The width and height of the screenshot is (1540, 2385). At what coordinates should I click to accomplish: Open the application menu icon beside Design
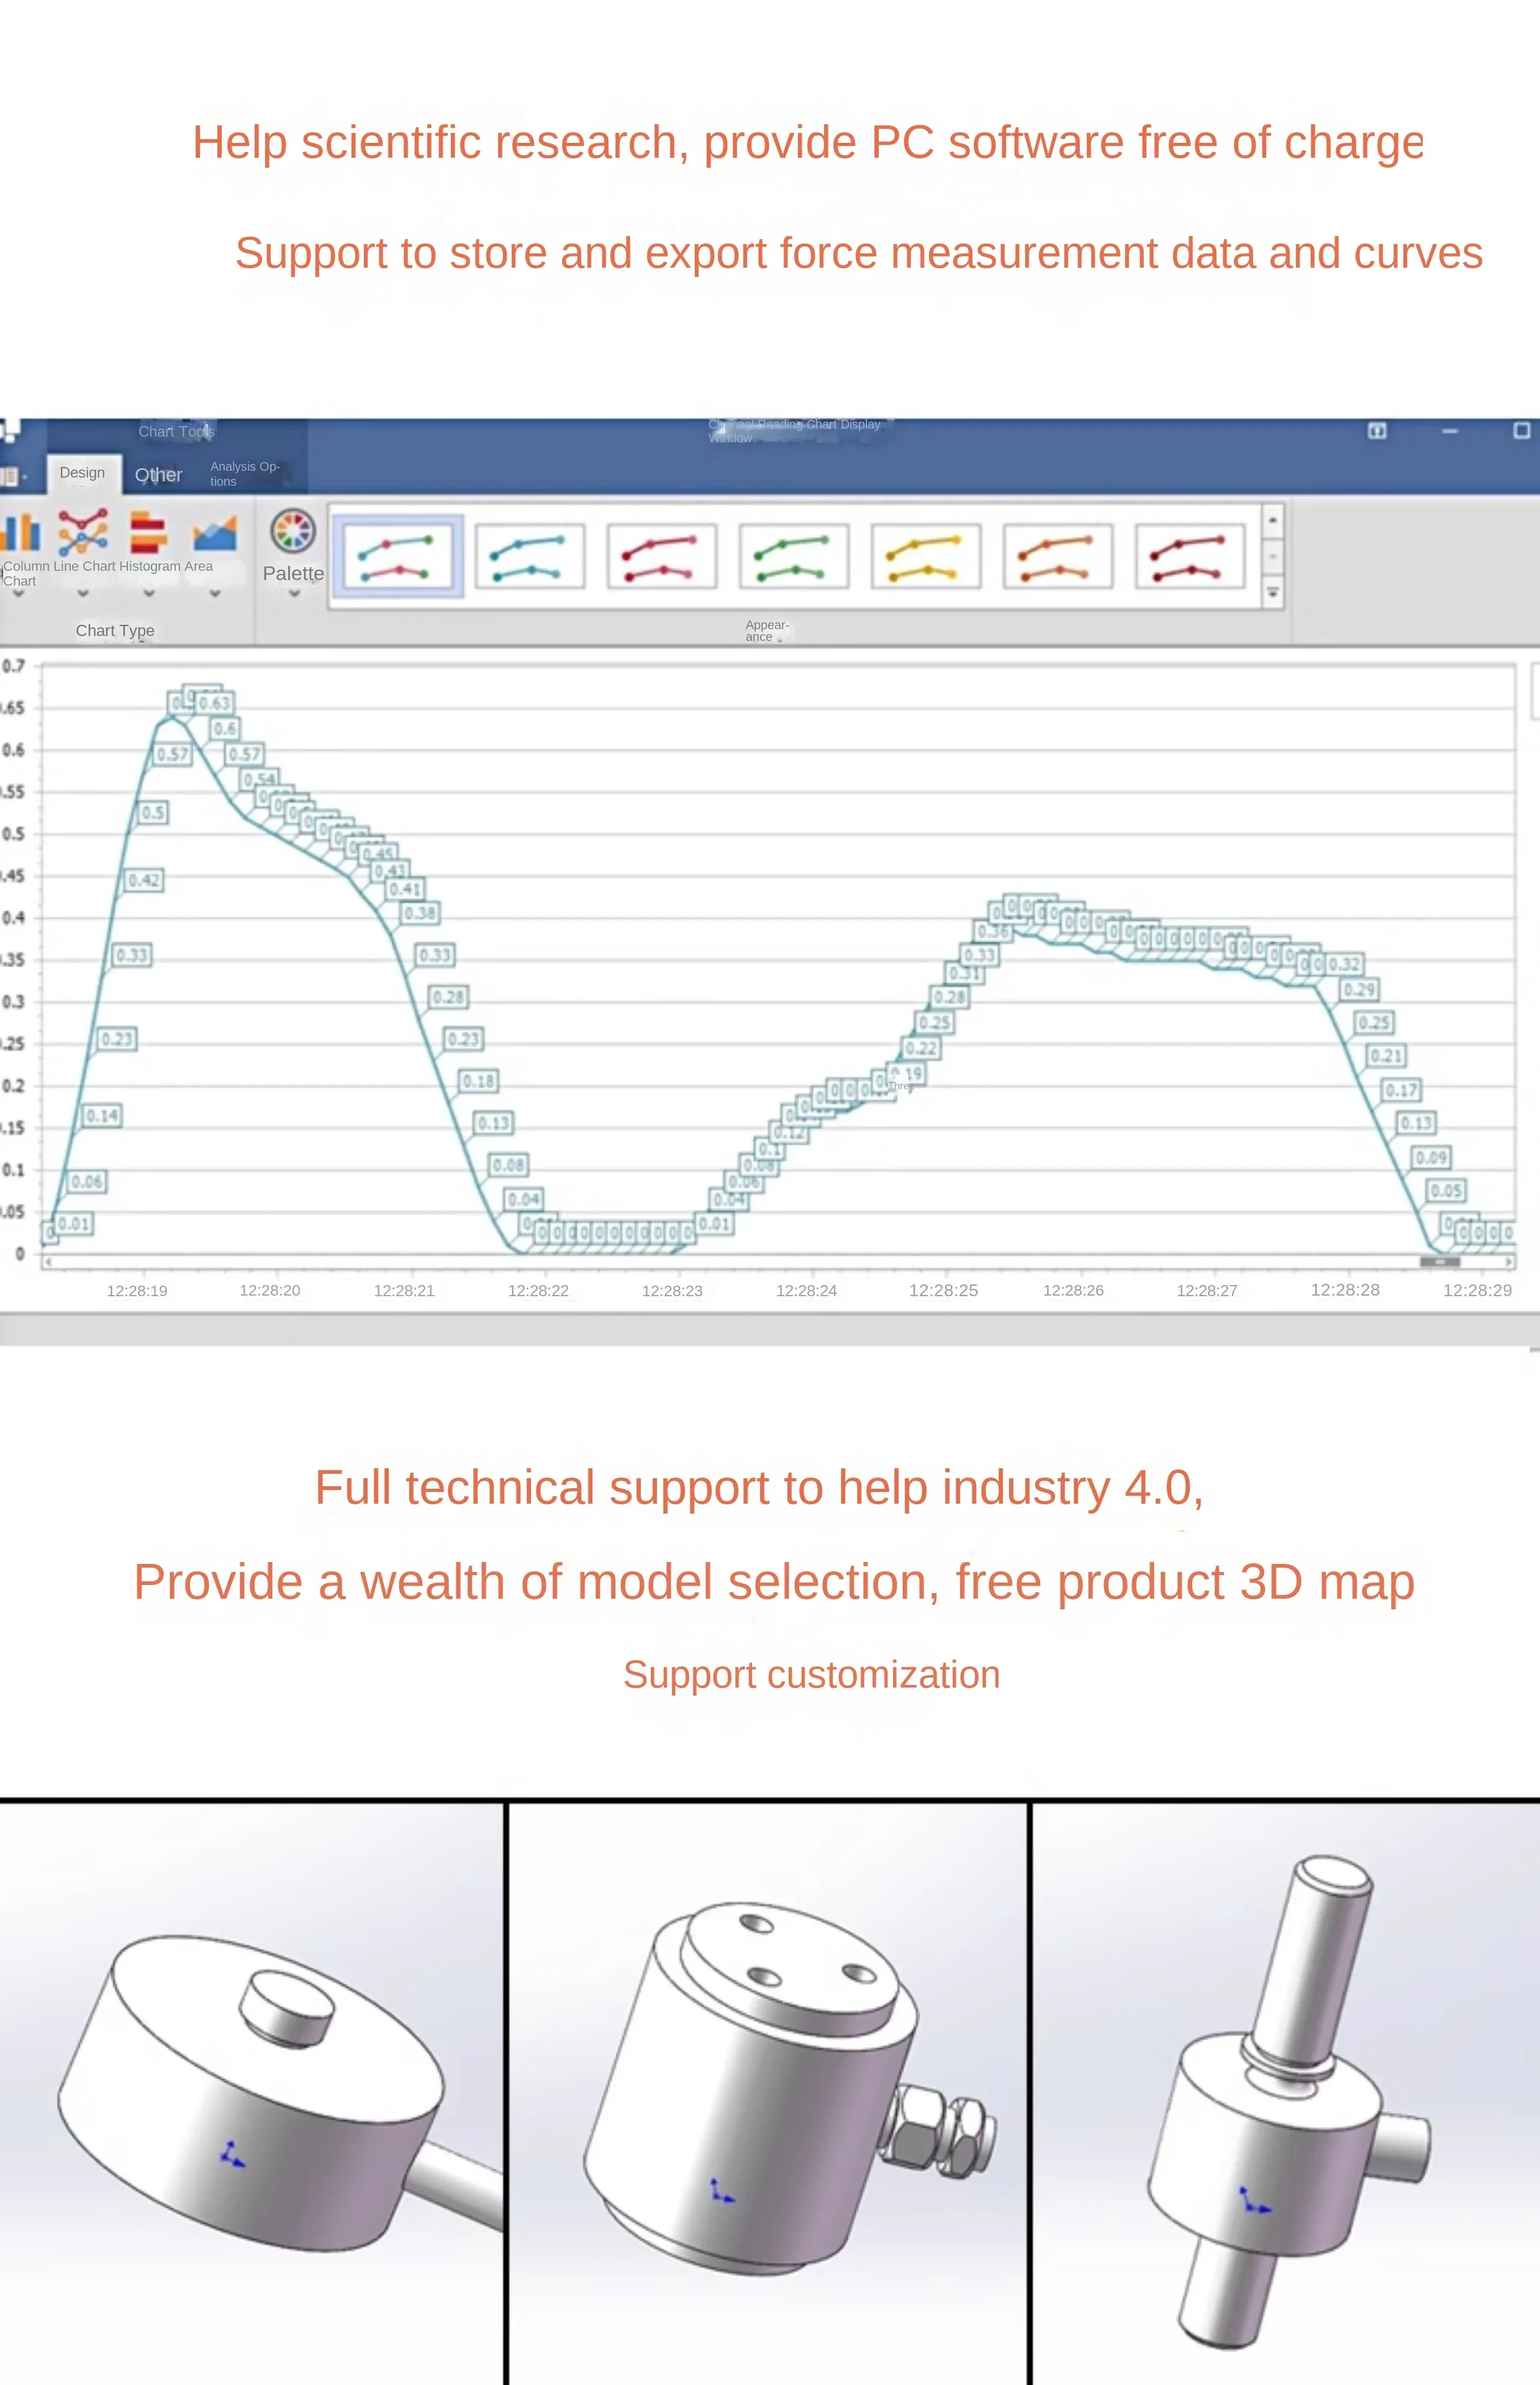pos(10,477)
